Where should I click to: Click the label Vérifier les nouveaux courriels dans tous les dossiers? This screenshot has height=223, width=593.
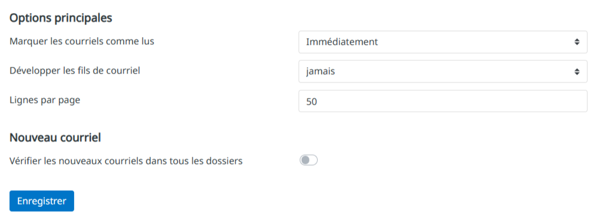(126, 161)
